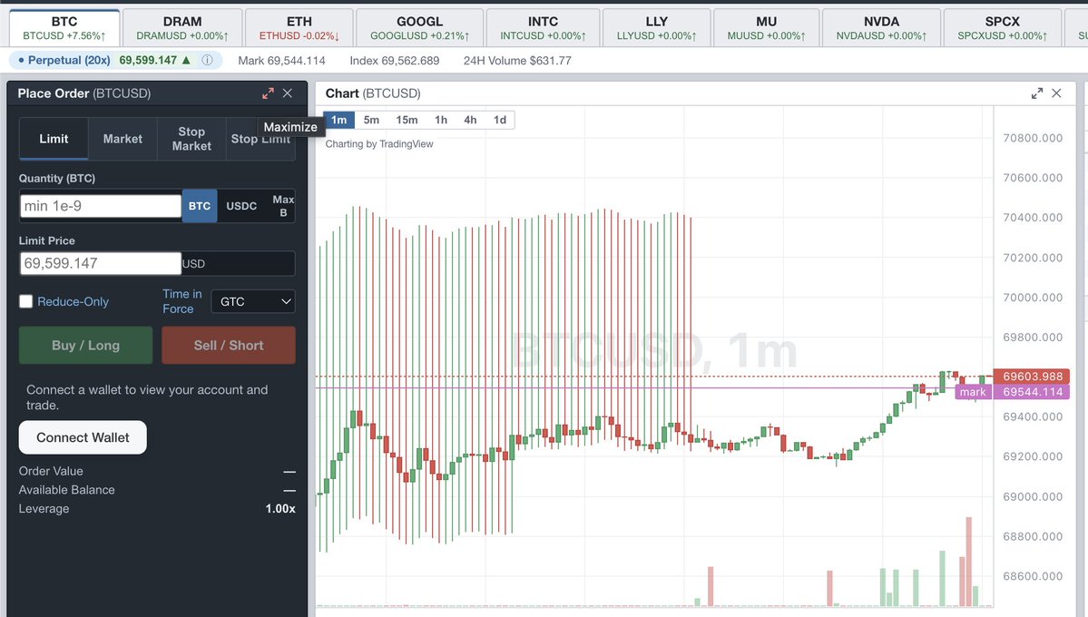1088x617 pixels.
Task: Select the NVDA market tab
Action: click(x=881, y=28)
